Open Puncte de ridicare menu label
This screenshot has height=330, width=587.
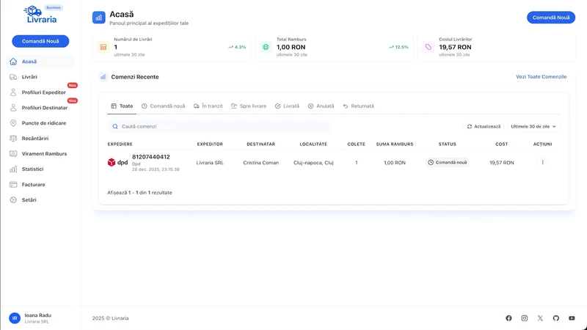(44, 123)
